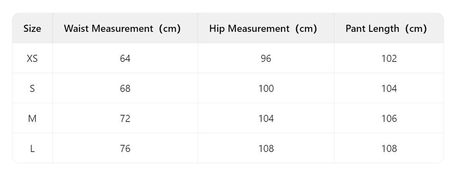Click the Hip Measurement (cm) header
The width and height of the screenshot is (456, 170).
pos(263,28)
